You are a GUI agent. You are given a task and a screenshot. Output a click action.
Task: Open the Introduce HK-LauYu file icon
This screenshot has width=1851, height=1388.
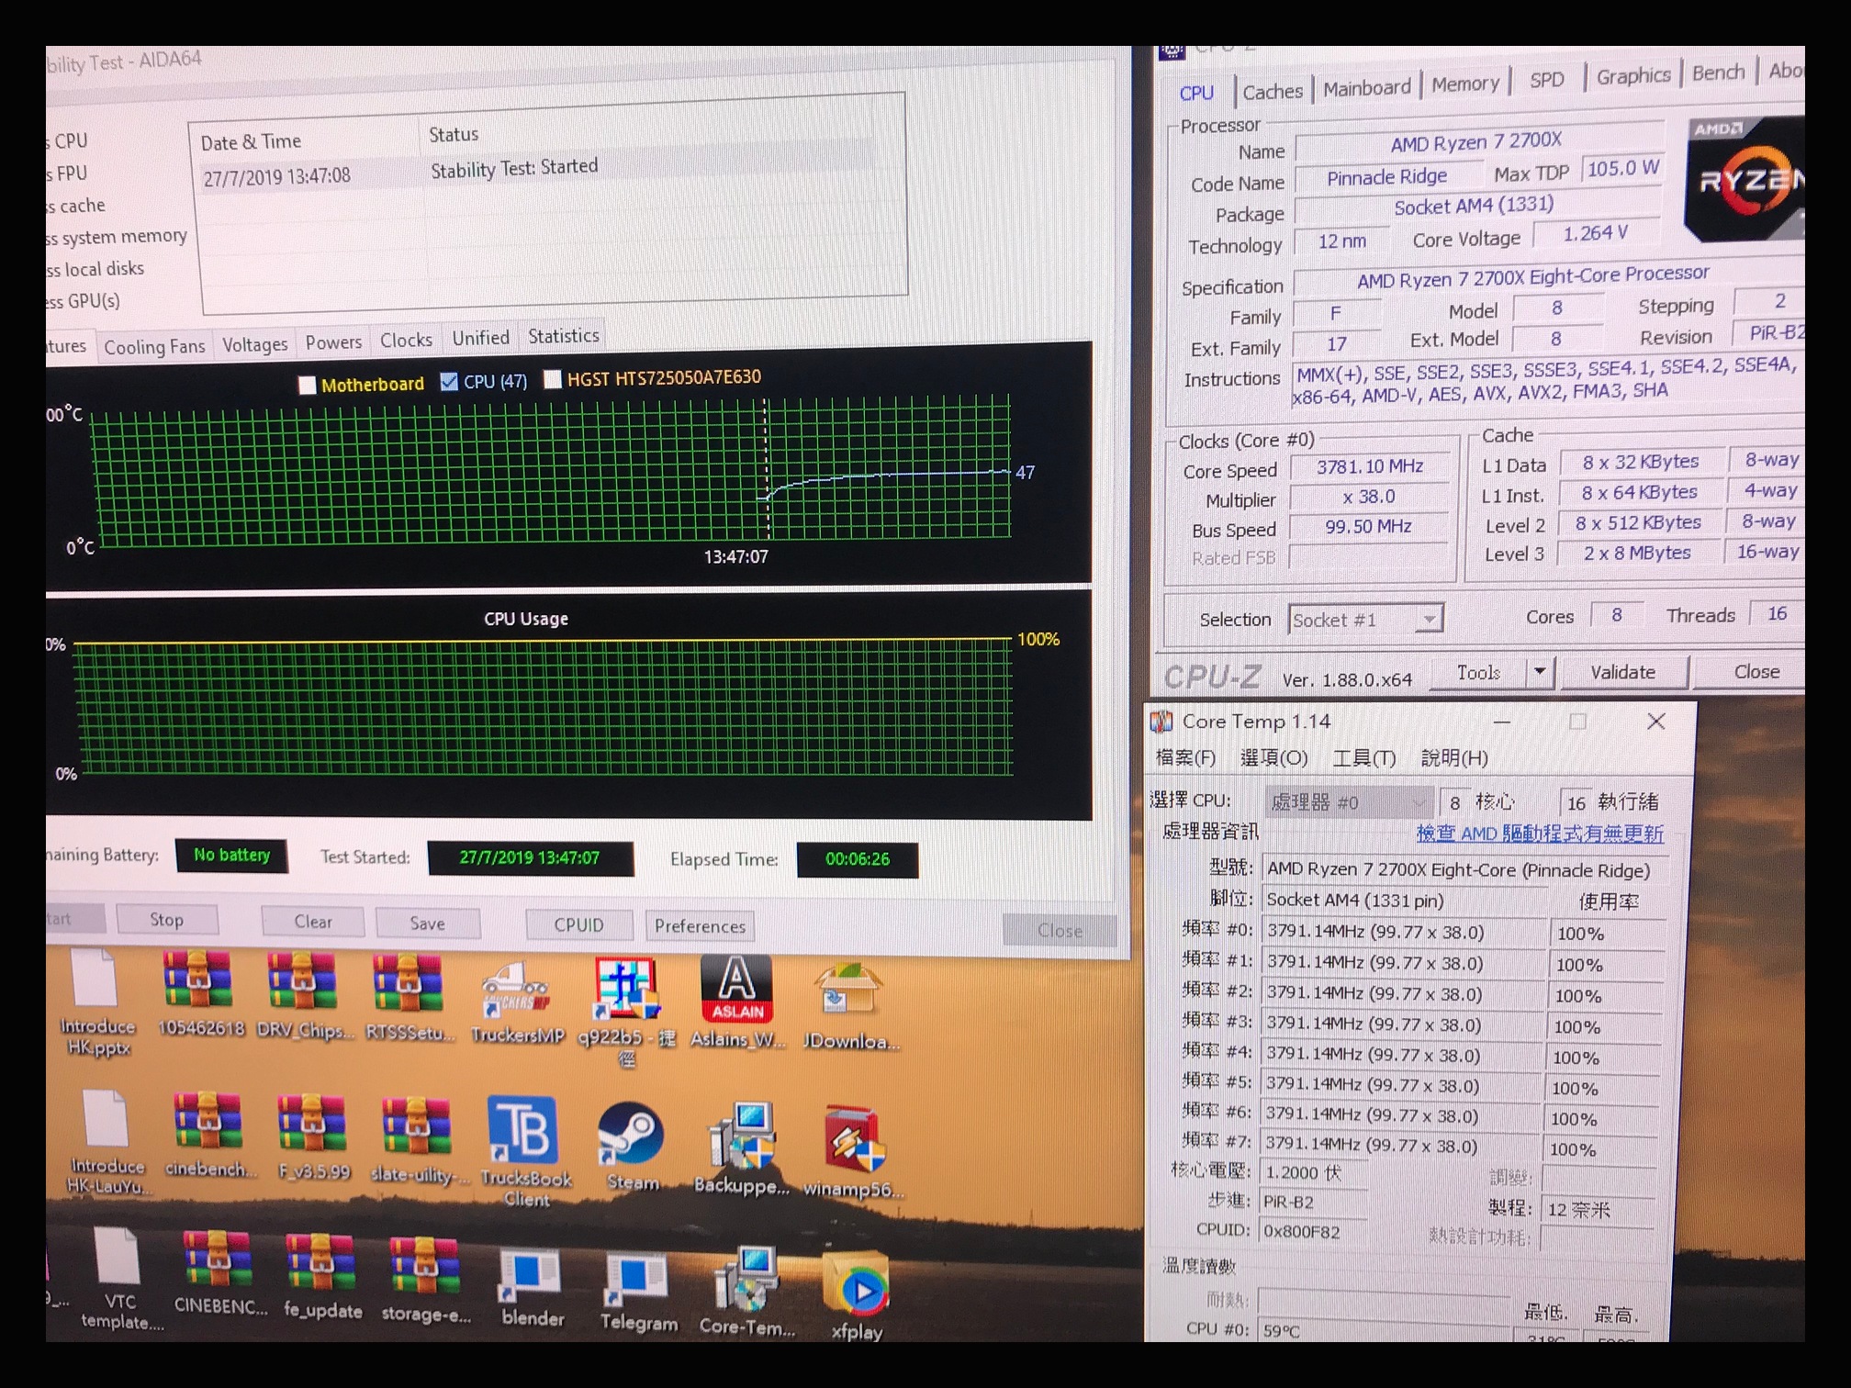pyautogui.click(x=107, y=1141)
